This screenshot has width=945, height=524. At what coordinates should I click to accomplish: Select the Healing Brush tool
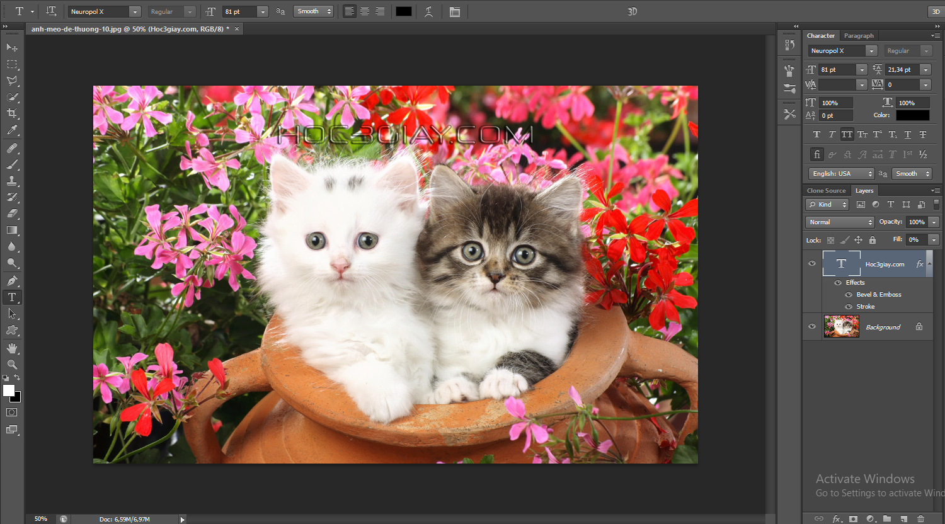click(12, 148)
